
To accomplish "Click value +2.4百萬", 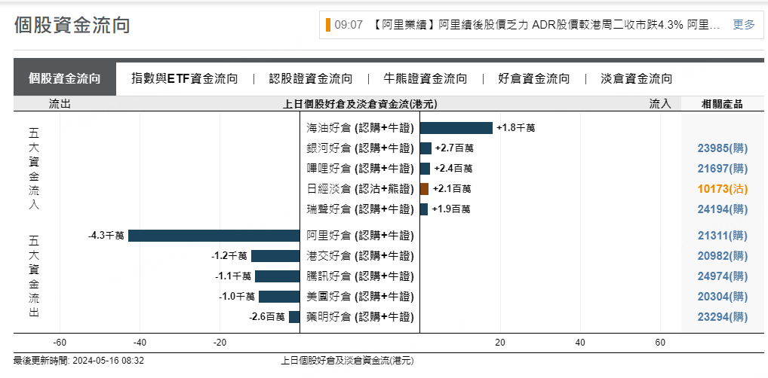I will point(453,169).
